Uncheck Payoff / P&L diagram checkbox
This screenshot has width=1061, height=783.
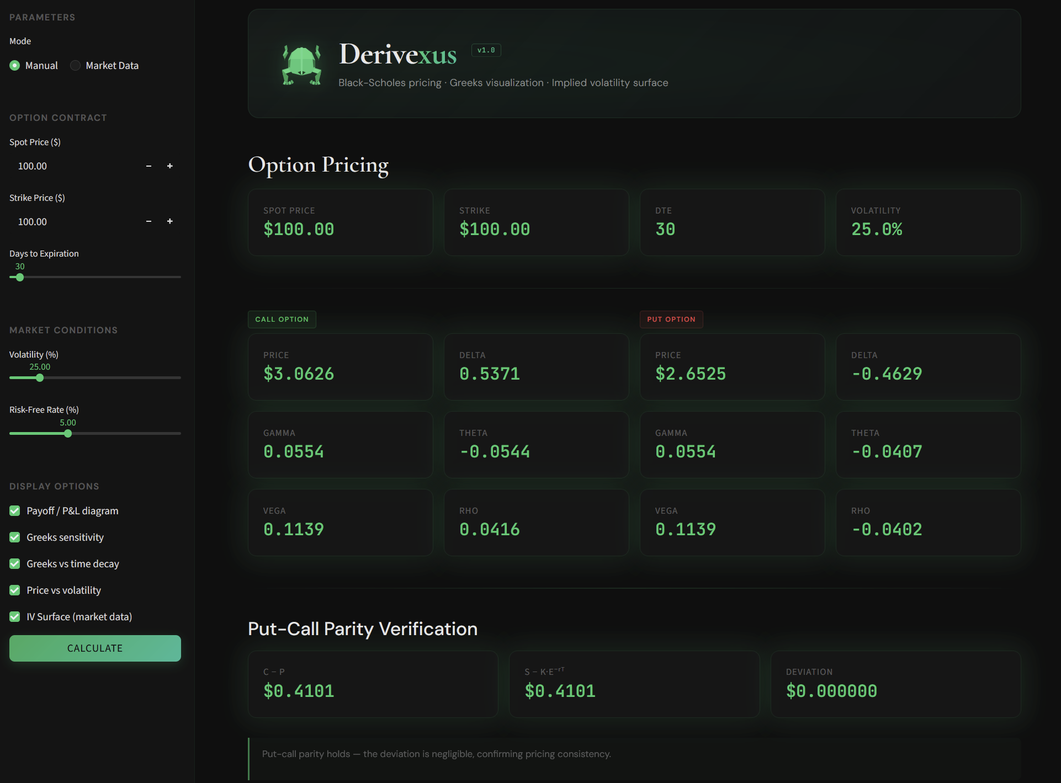[x=15, y=511]
